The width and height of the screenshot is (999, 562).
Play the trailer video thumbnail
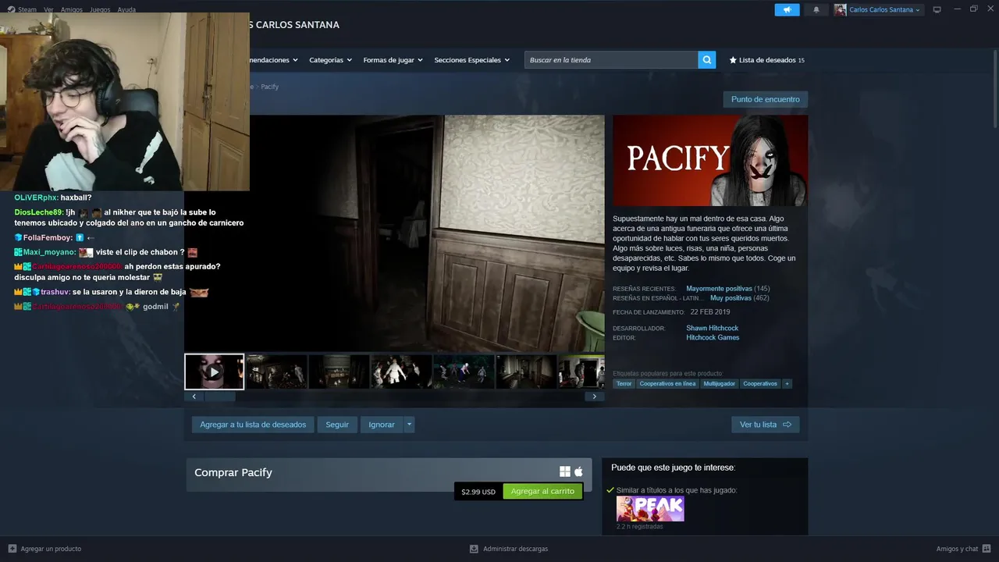click(214, 372)
